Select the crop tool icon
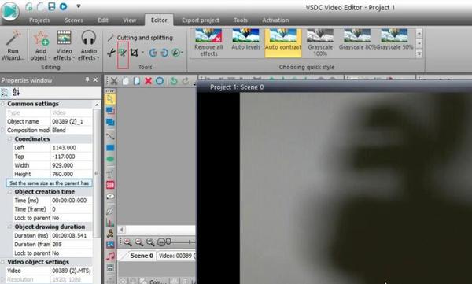472x284 pixels. point(135,53)
